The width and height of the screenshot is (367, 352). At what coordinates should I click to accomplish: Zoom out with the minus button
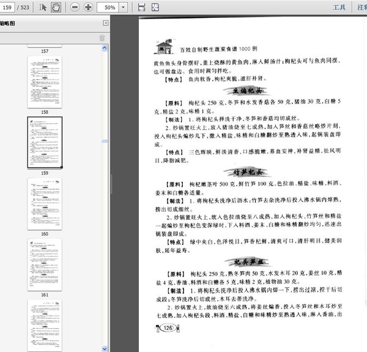pyautogui.click(x=75, y=7)
